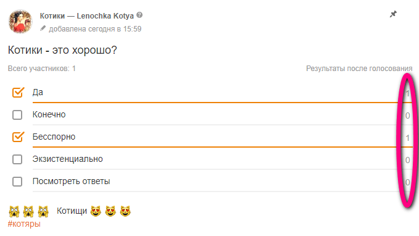Click the second scared cat emoji

click(28, 211)
